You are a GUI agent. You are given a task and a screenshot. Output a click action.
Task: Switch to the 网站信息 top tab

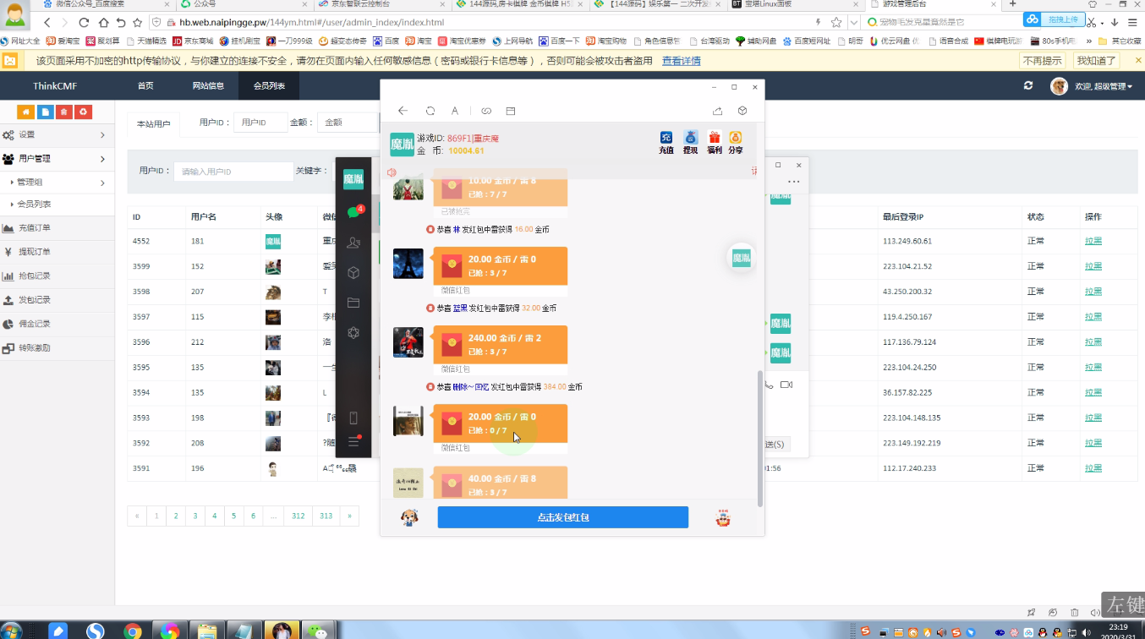208,86
